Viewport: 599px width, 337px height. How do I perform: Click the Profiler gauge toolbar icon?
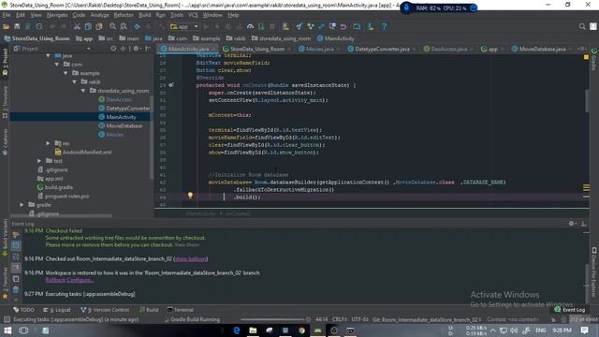pyautogui.click(x=250, y=27)
